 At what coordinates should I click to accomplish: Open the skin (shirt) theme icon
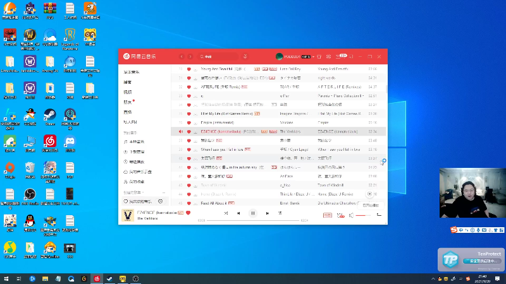319,56
